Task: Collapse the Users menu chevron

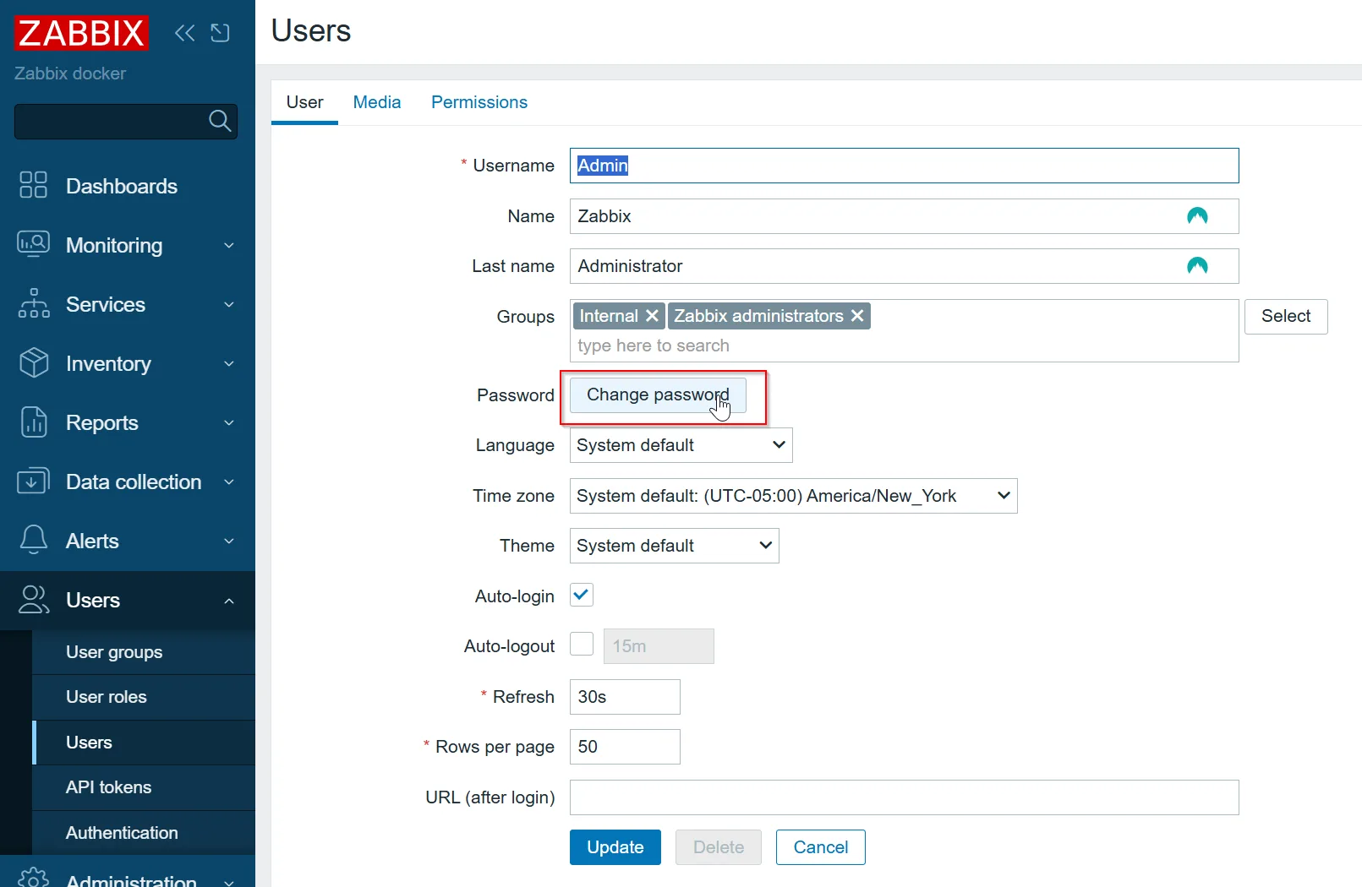Action: coord(229,601)
